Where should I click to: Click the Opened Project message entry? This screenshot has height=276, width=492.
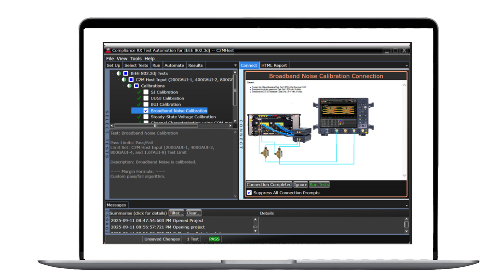(157, 221)
